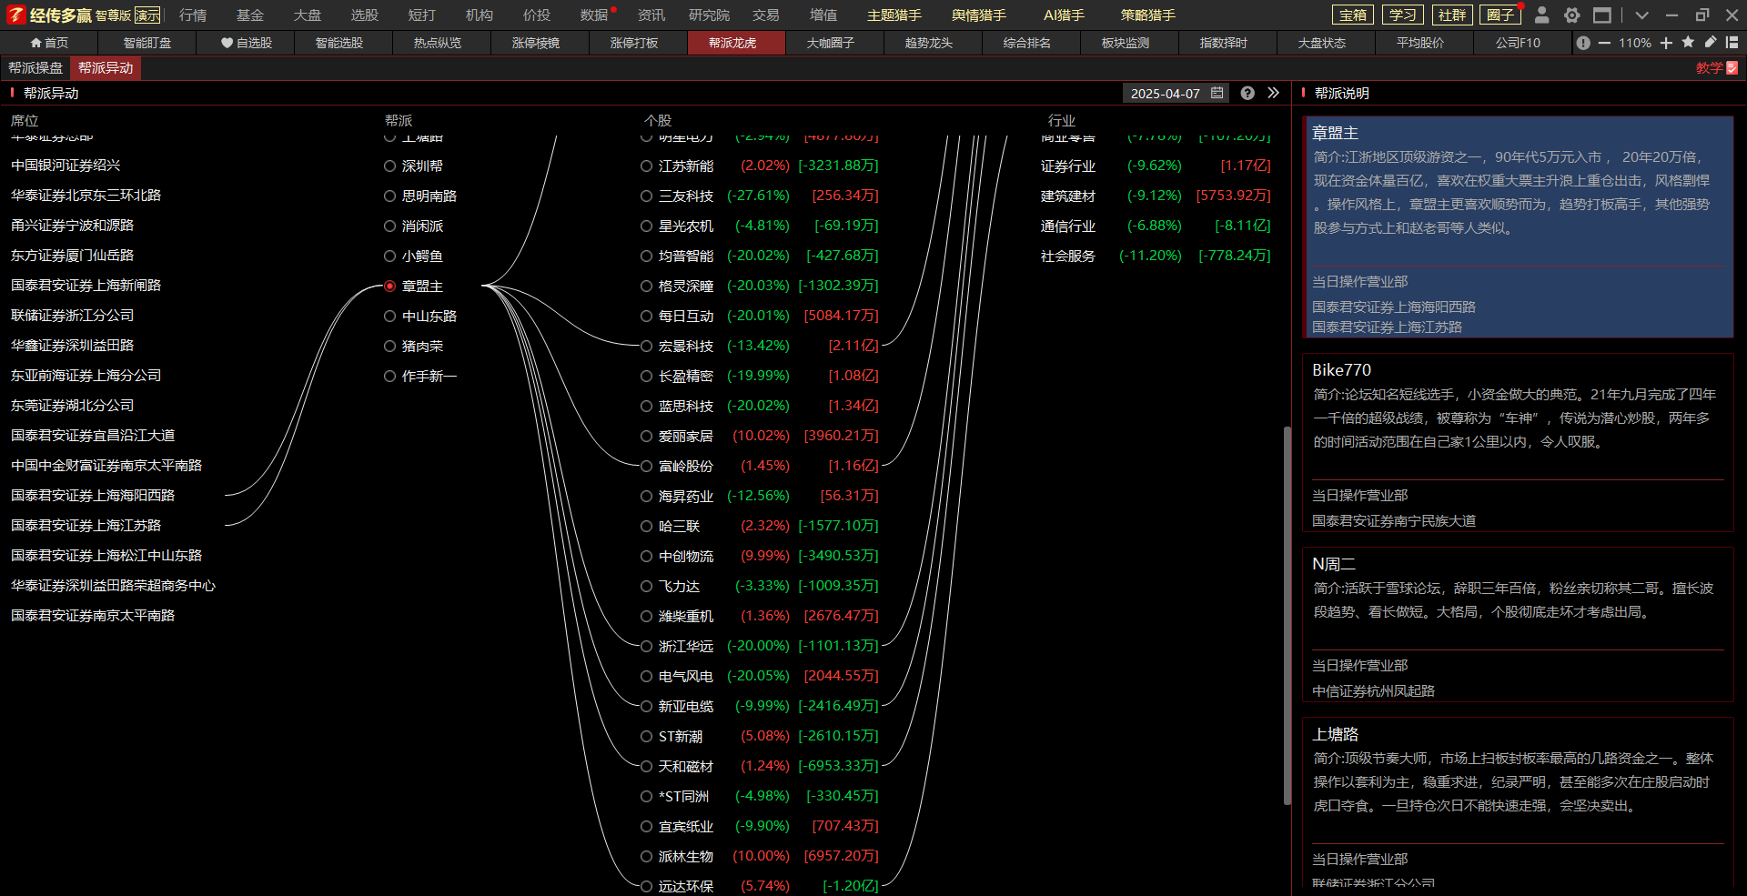
Task: Collapse the panel with double-arrow icon
Action: click(x=1273, y=93)
